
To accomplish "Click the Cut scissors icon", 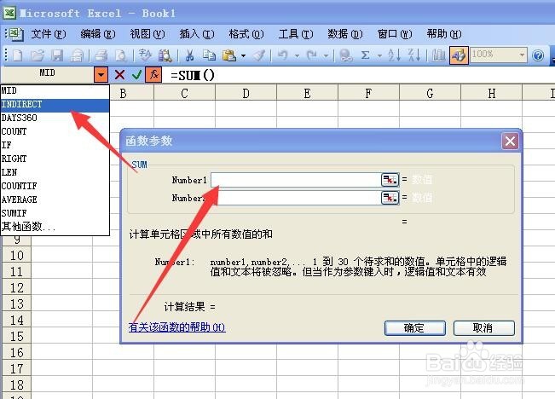I will click(x=190, y=55).
